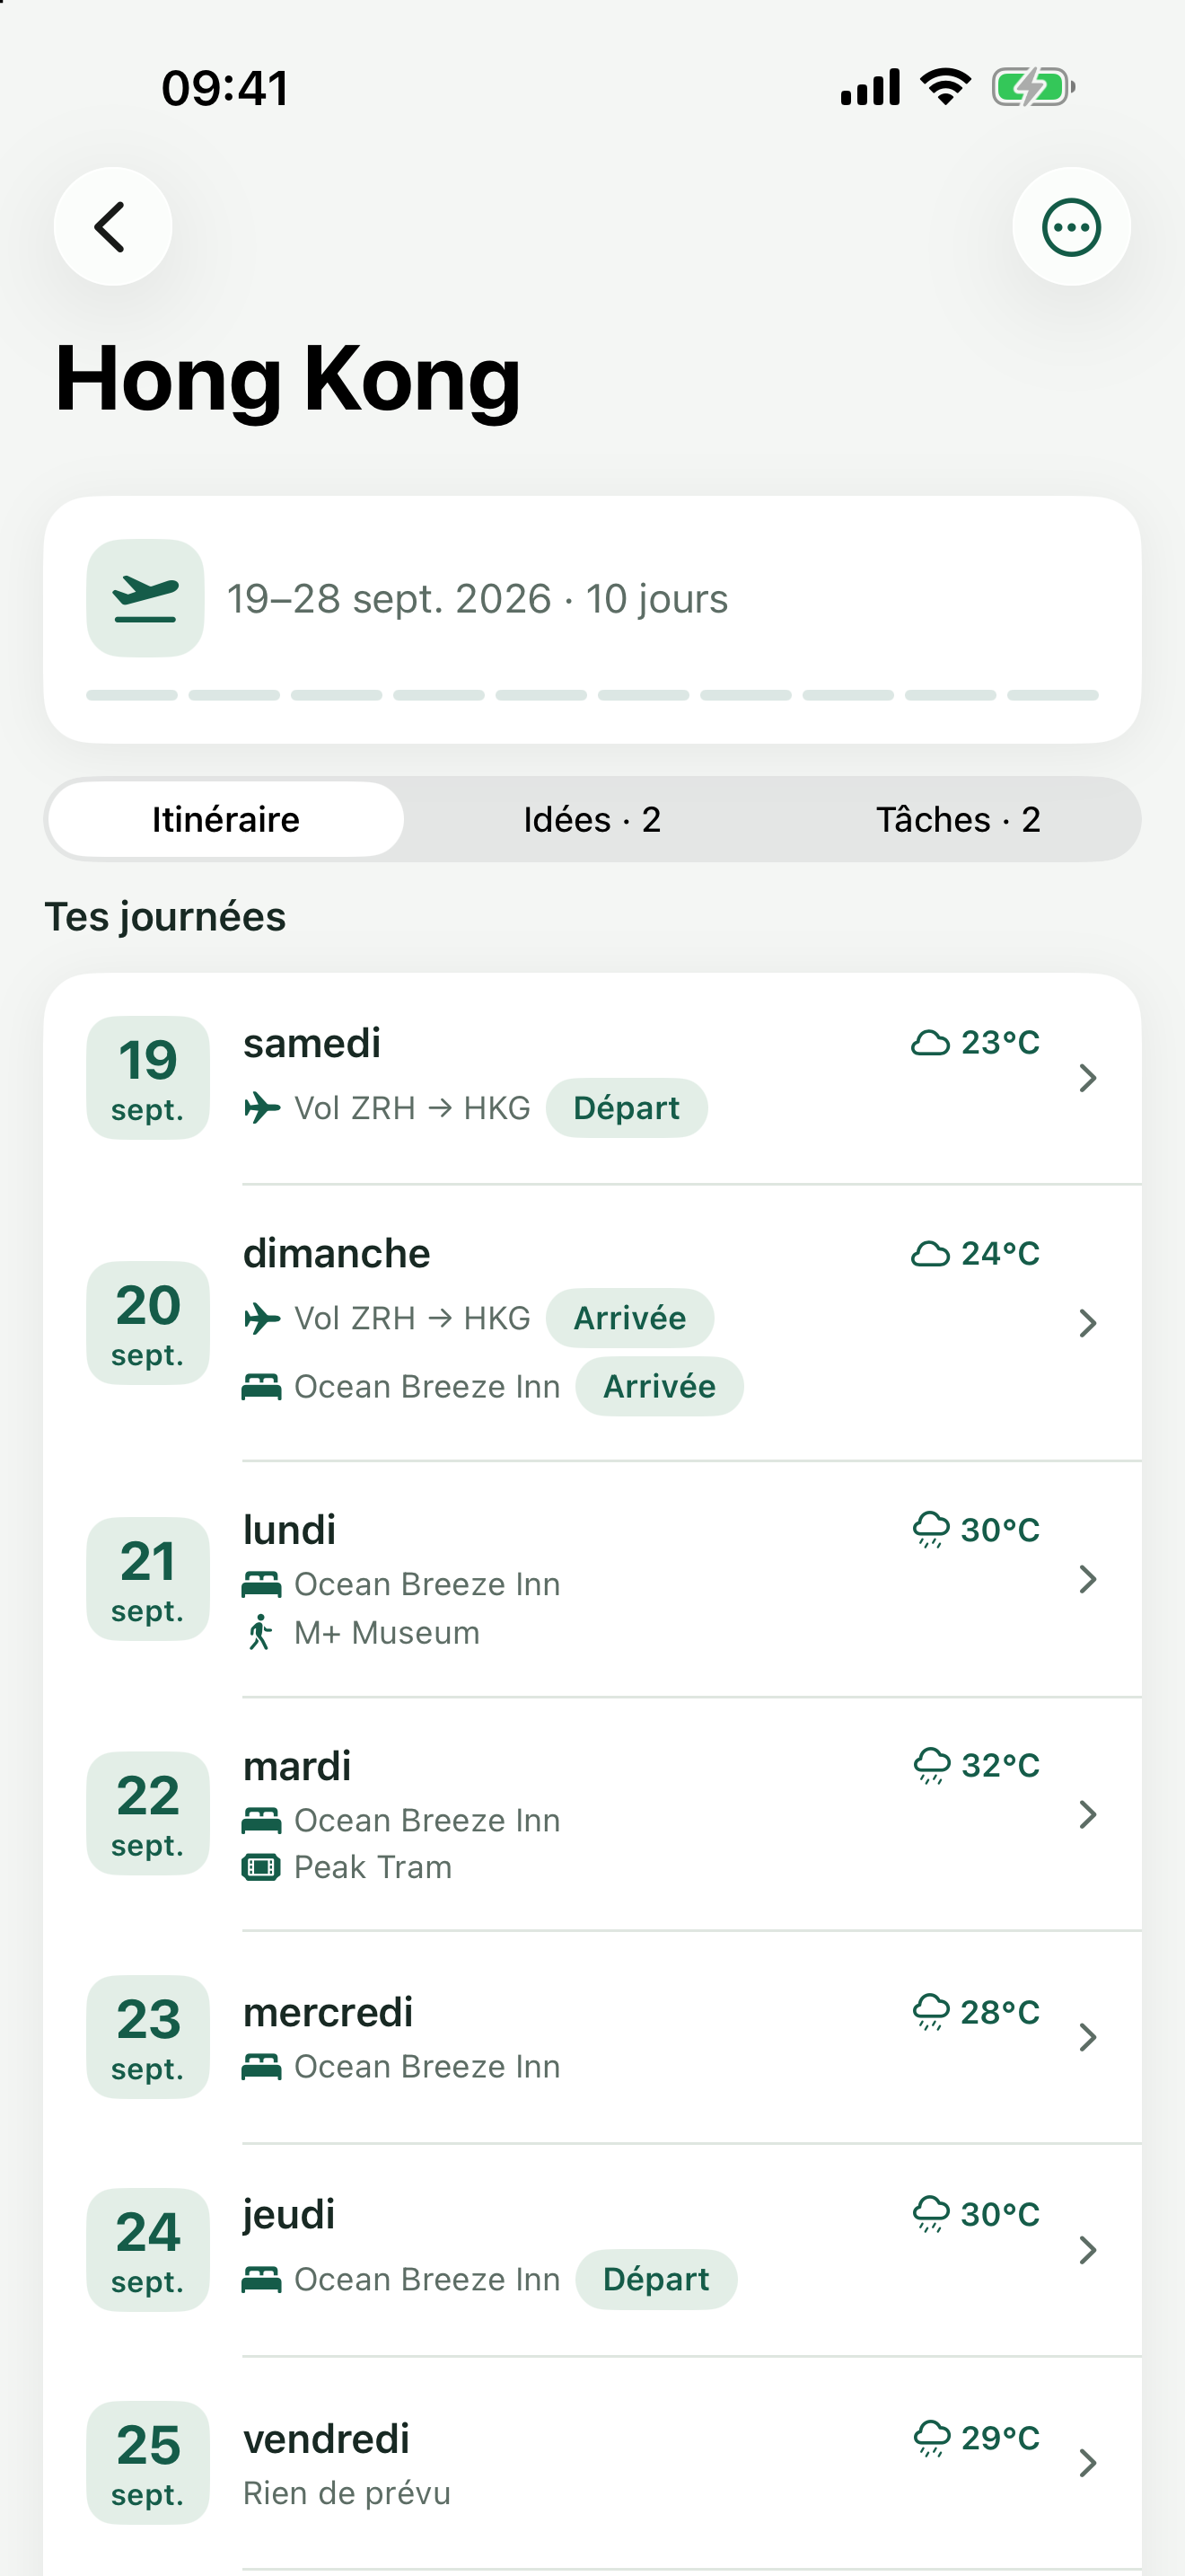Open the more options ellipsis menu
Screen dimensions: 1185x2576
pyautogui.click(x=1071, y=227)
